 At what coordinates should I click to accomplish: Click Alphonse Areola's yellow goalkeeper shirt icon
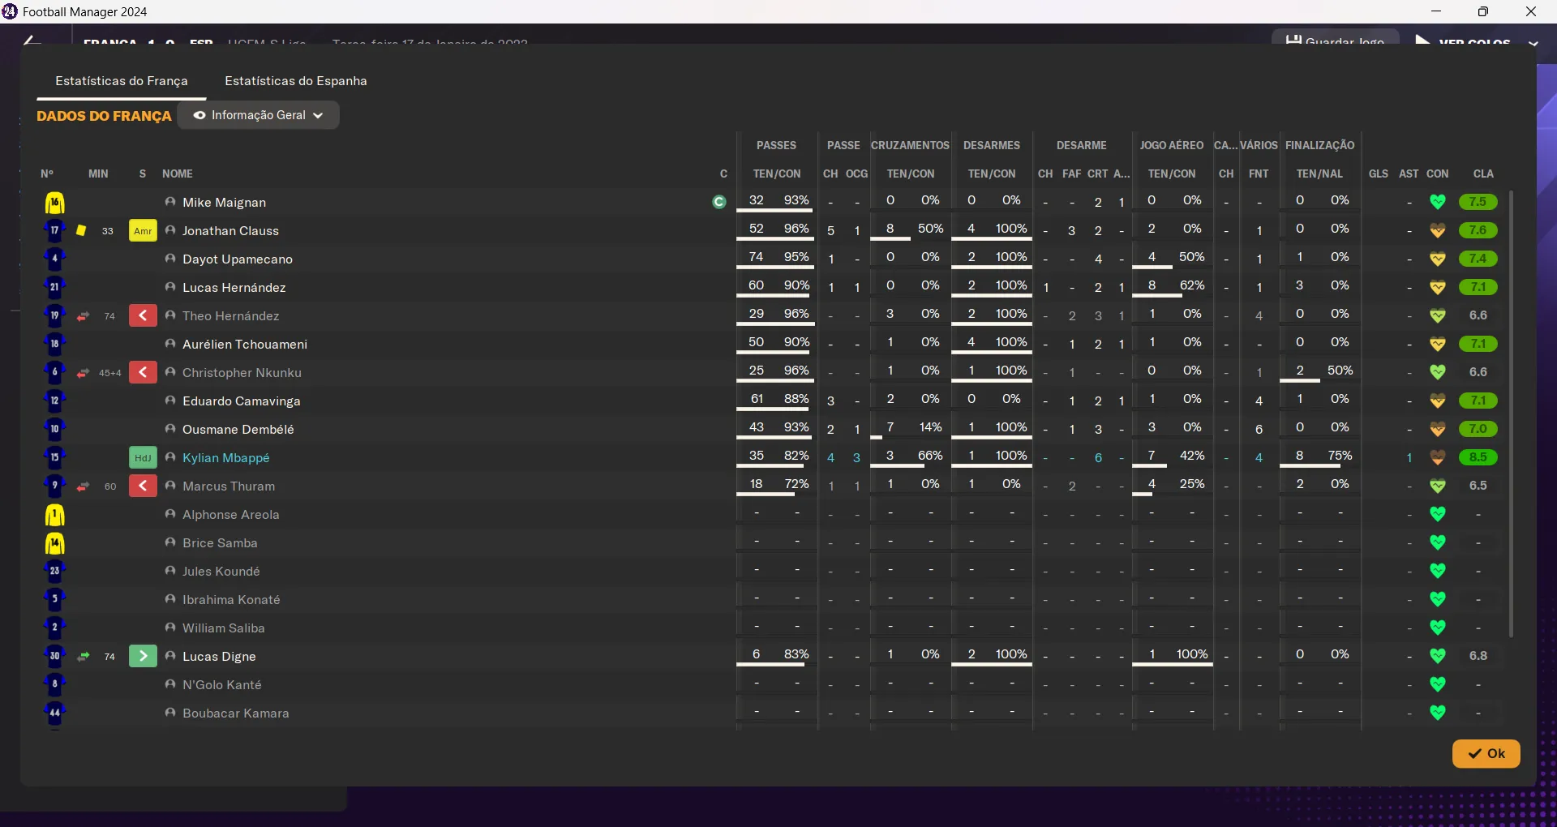54,515
